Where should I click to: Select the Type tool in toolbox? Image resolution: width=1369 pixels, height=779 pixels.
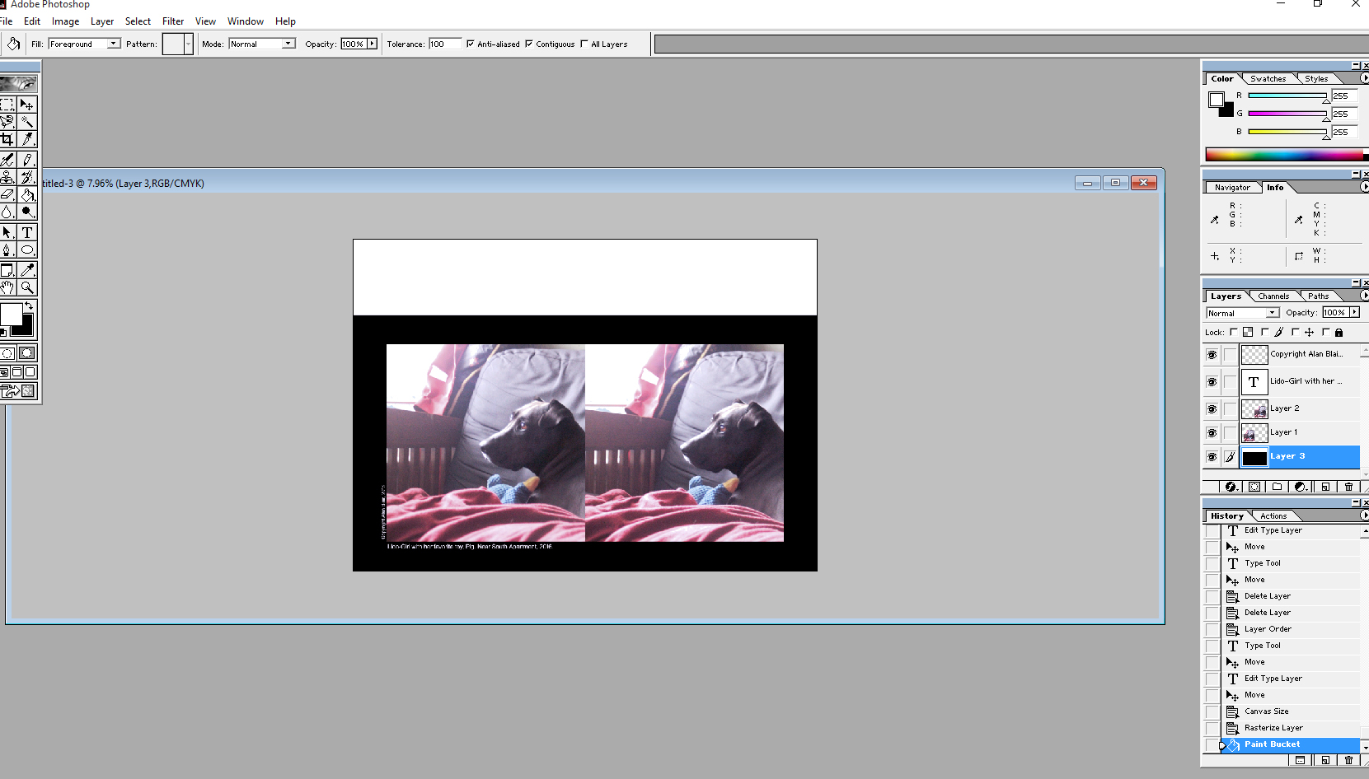(x=27, y=232)
